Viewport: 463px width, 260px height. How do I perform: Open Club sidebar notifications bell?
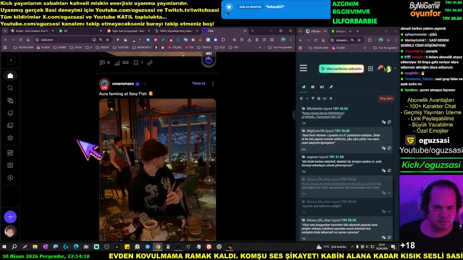[10, 113]
